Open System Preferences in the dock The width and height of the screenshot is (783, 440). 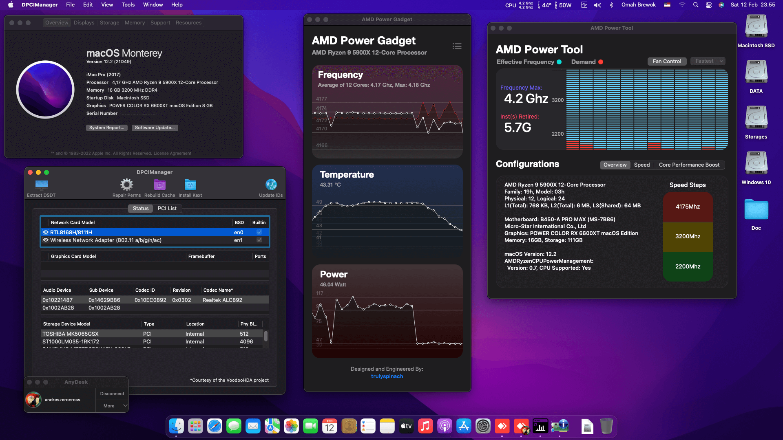(x=483, y=426)
